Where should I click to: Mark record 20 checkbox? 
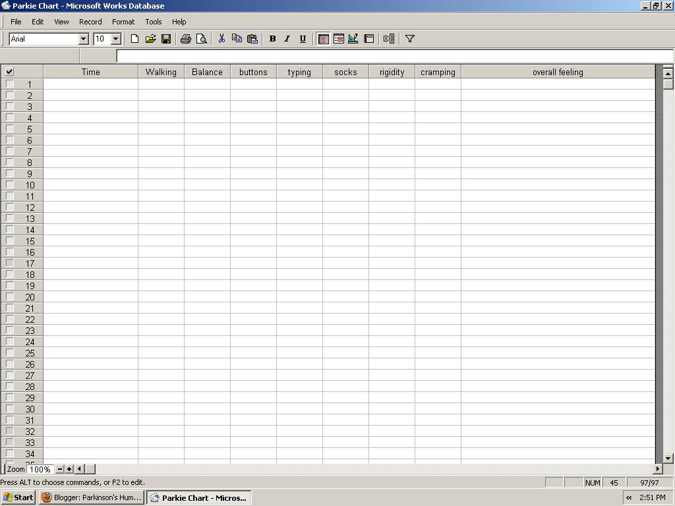point(9,296)
